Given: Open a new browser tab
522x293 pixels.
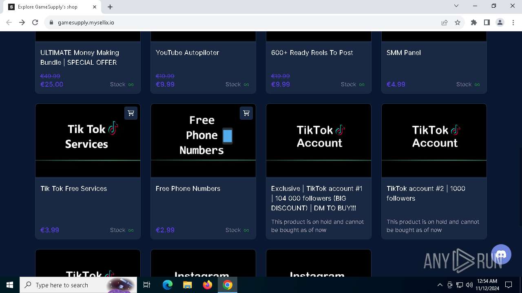Looking at the screenshot, I should click(x=110, y=7).
